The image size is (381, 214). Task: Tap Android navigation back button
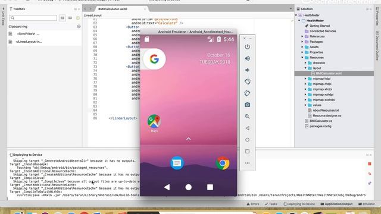[167, 187]
